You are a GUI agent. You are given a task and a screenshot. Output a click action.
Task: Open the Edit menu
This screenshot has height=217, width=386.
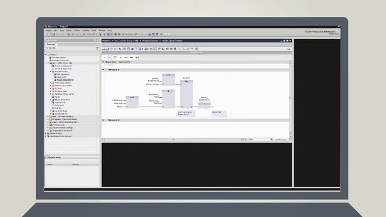[x=55, y=31]
